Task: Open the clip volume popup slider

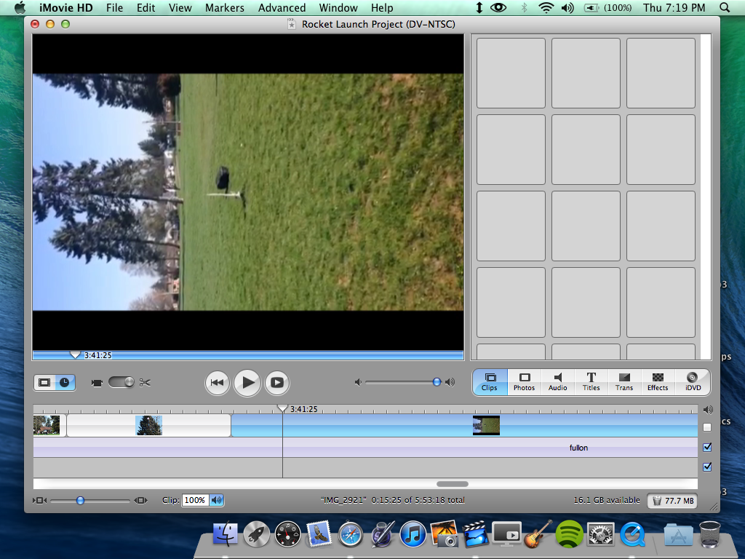Action: pyautogui.click(x=216, y=500)
